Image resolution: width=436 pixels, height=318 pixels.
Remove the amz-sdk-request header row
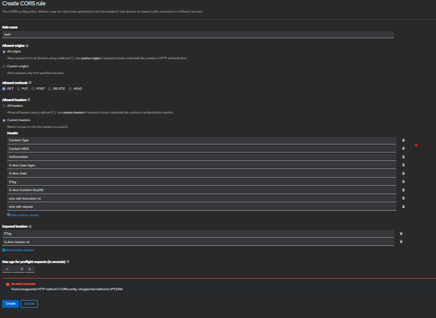[403, 206]
